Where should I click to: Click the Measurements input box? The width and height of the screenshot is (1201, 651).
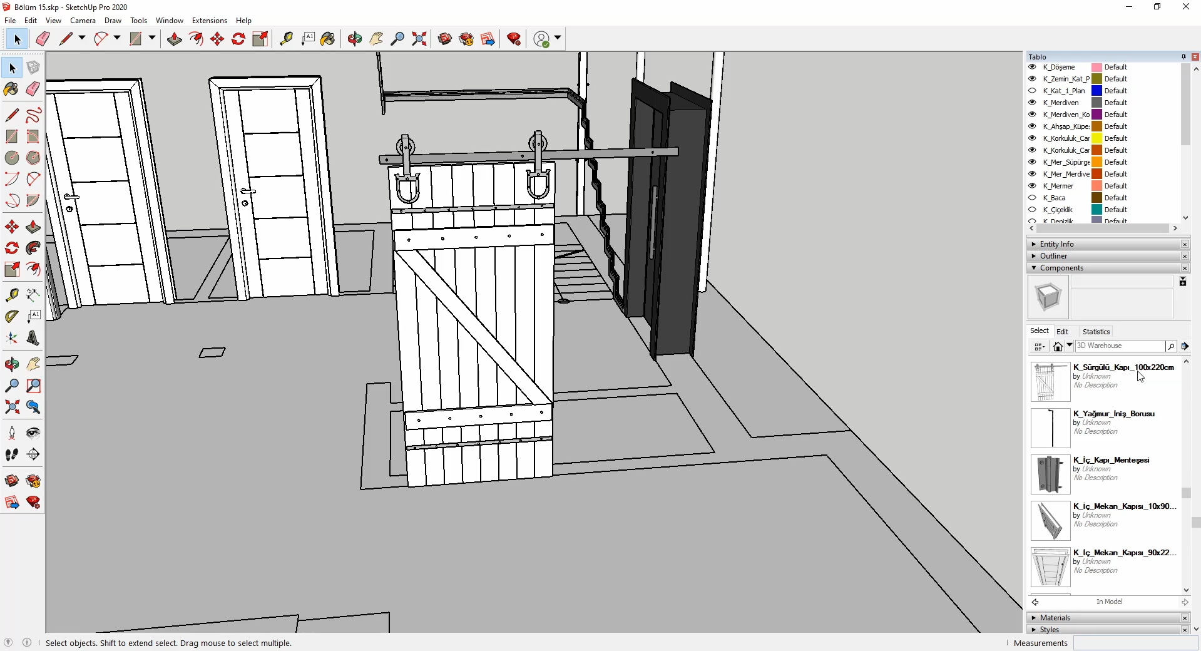coord(1135,643)
